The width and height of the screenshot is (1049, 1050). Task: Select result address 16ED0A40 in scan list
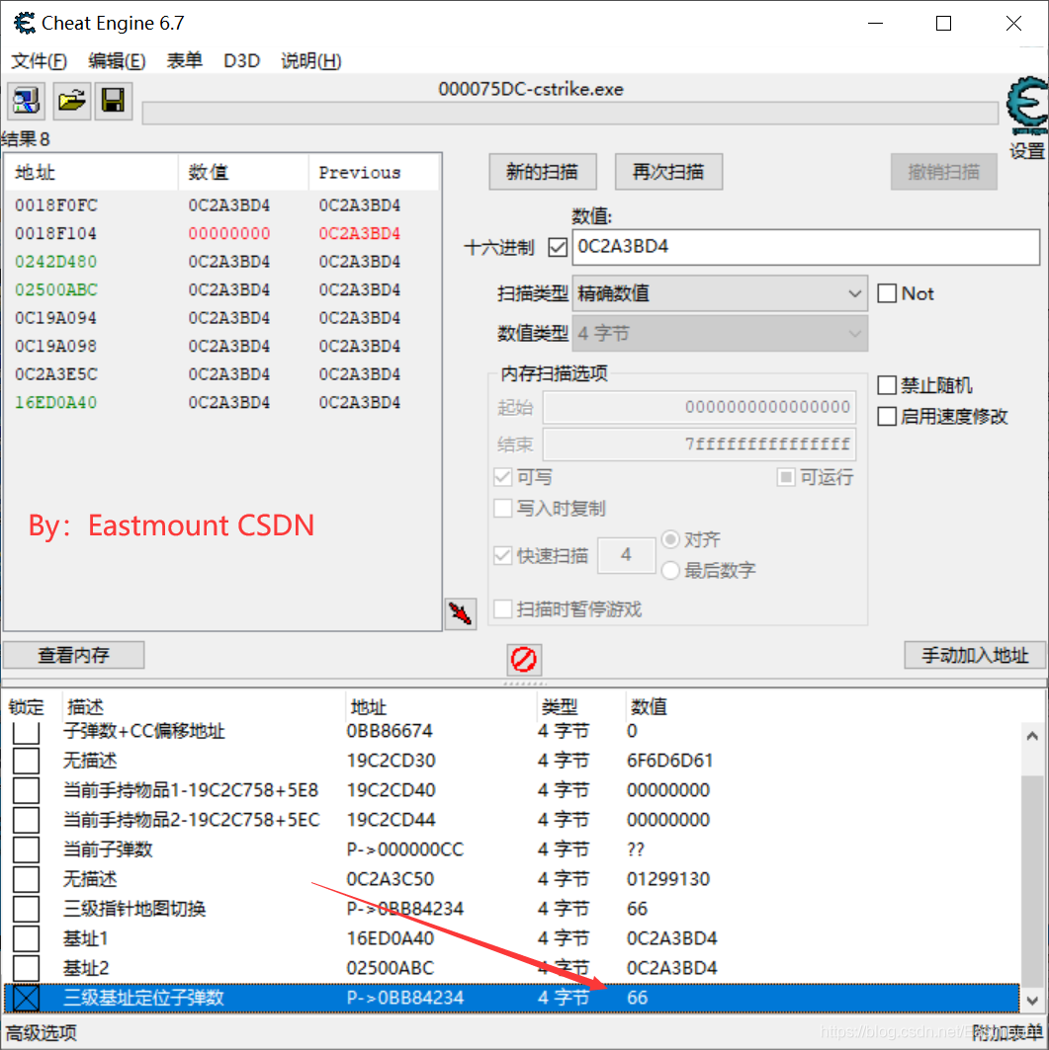(56, 402)
